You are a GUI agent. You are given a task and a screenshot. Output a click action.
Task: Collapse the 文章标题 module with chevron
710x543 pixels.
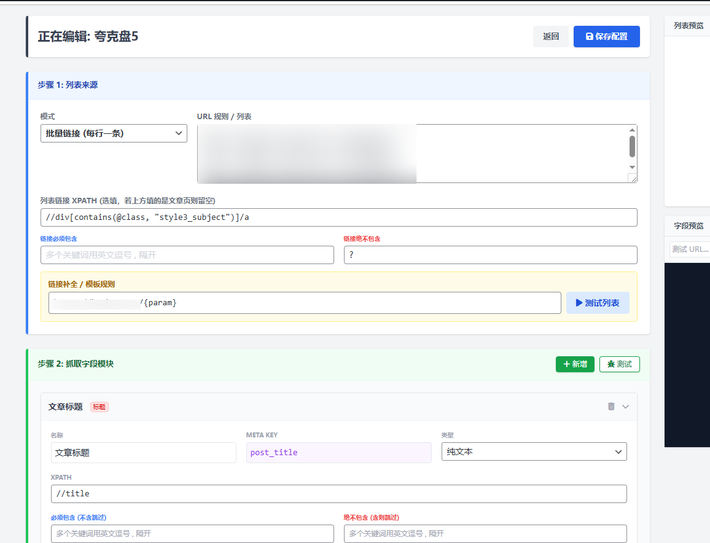tap(625, 406)
